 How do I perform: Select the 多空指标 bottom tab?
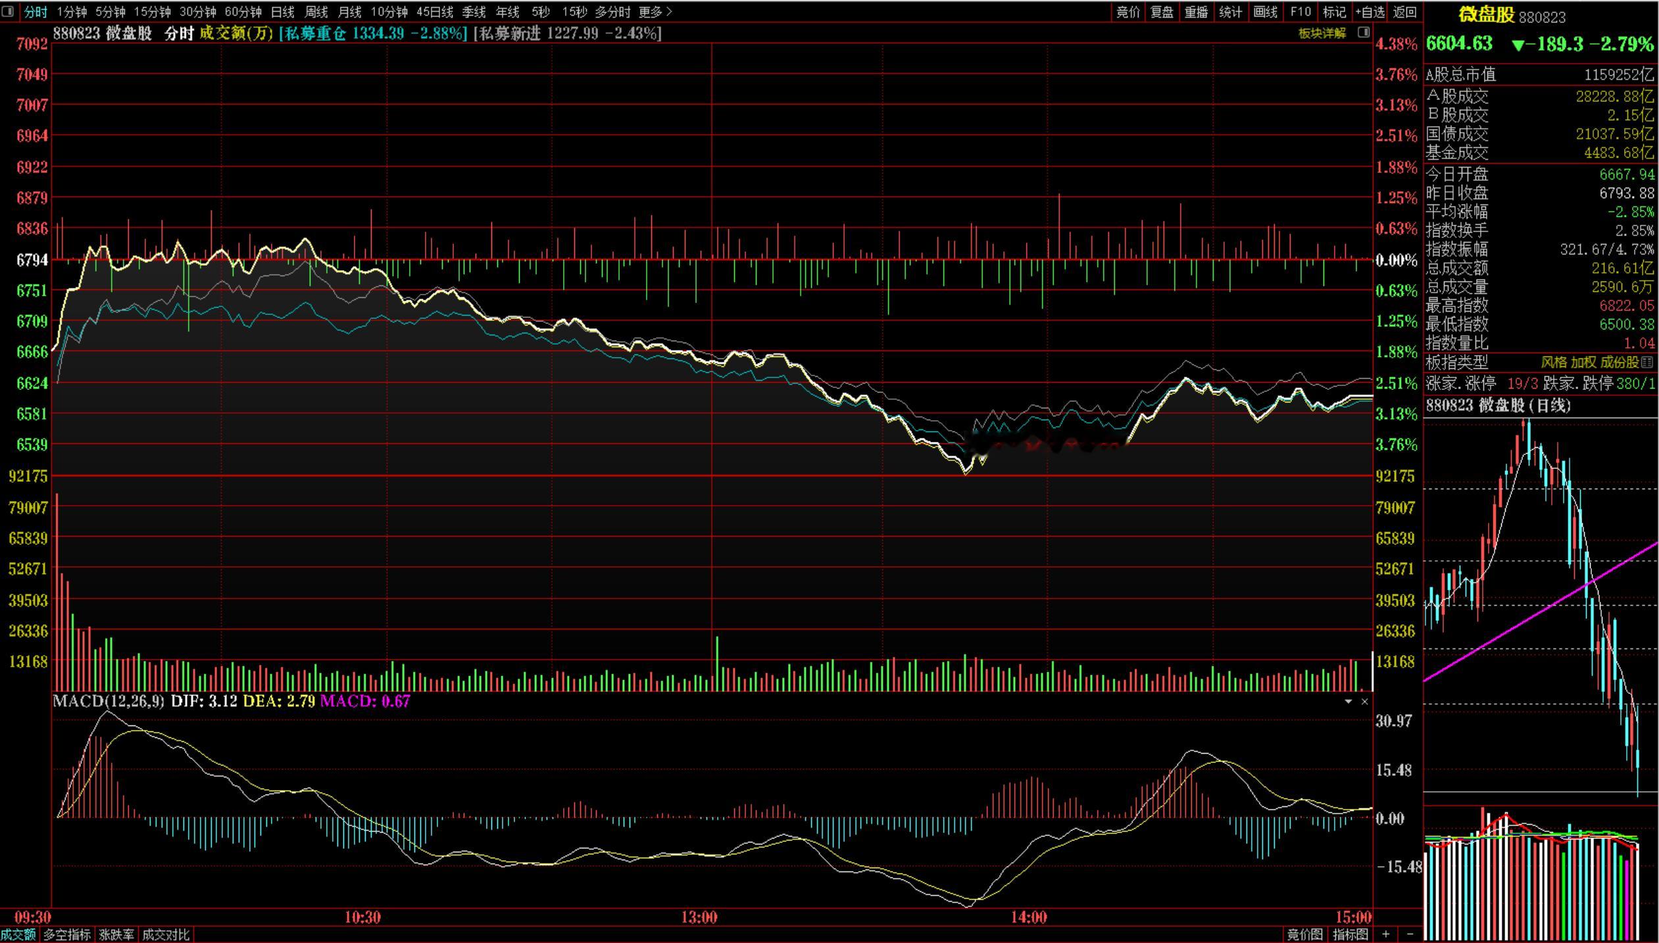tap(67, 934)
